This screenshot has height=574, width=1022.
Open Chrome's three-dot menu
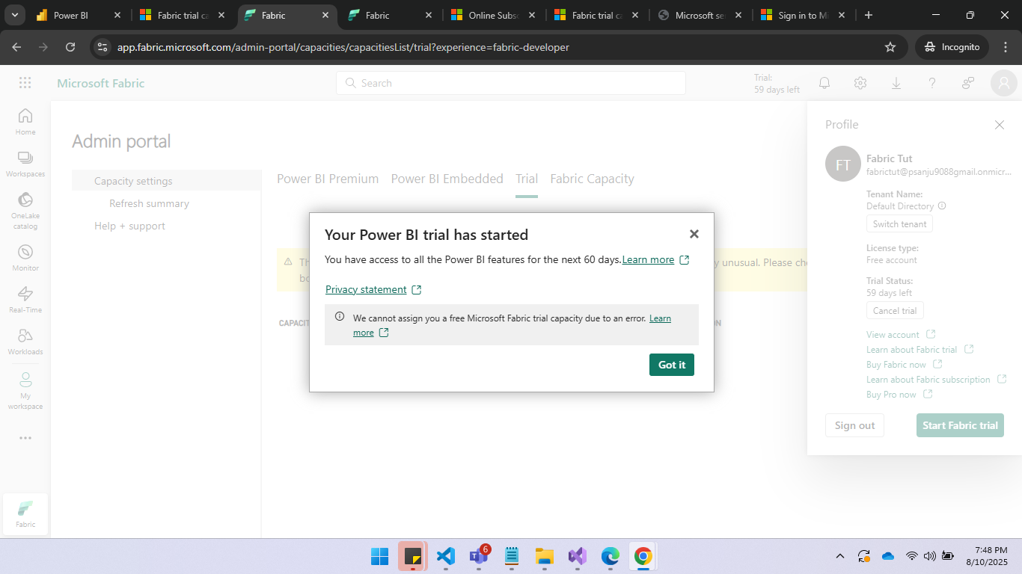coord(1005,47)
